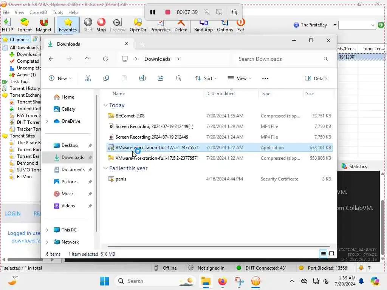This screenshot has width=387, height=290.
Task: Open the Sort dropdown in Explorer
Action: (x=206, y=79)
